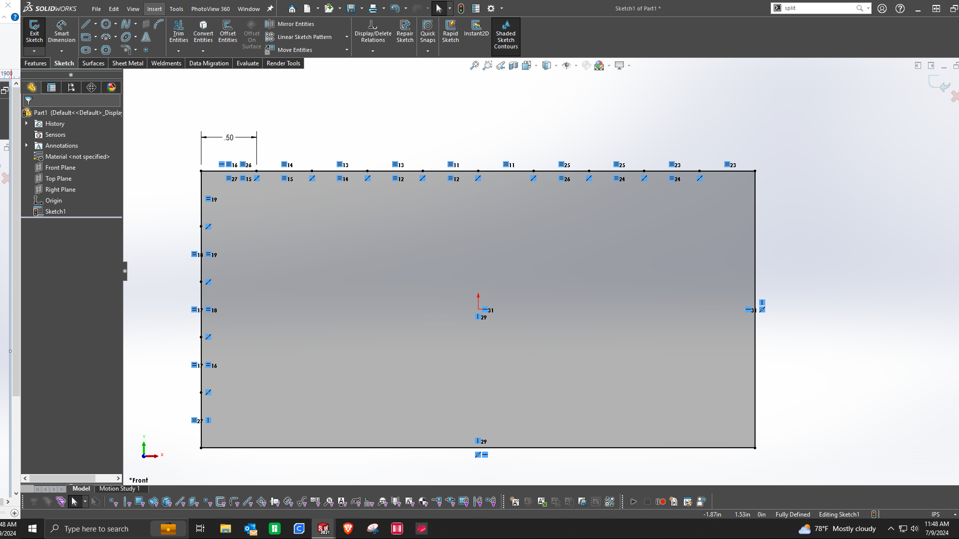Viewport: 959px width, 539px height.
Task: Click the Repair Sketch tool
Action: tap(405, 31)
